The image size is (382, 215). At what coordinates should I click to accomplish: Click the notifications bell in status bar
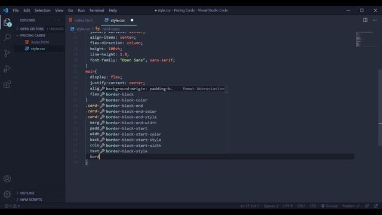click(376, 206)
